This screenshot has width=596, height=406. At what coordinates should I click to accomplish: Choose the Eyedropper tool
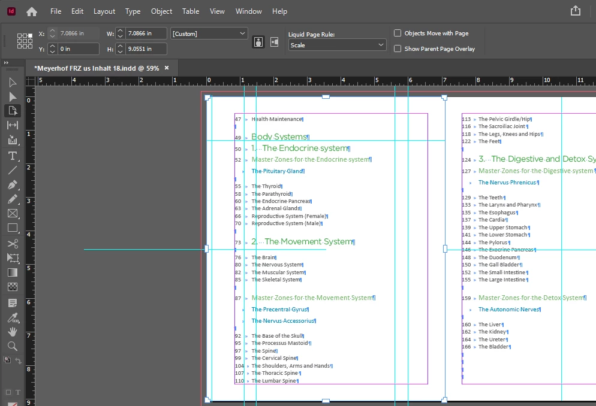click(13, 317)
